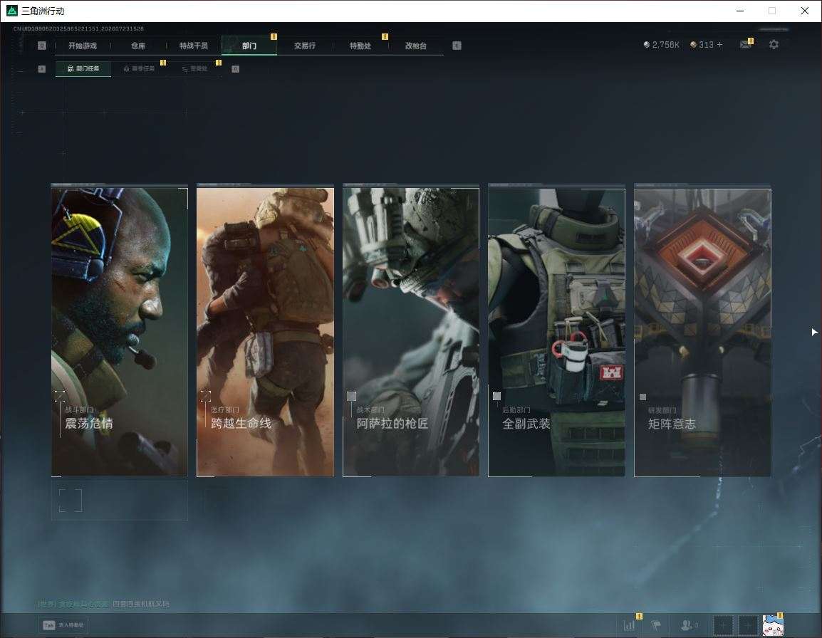
Task: Open the 交易行 tab
Action: tap(305, 46)
